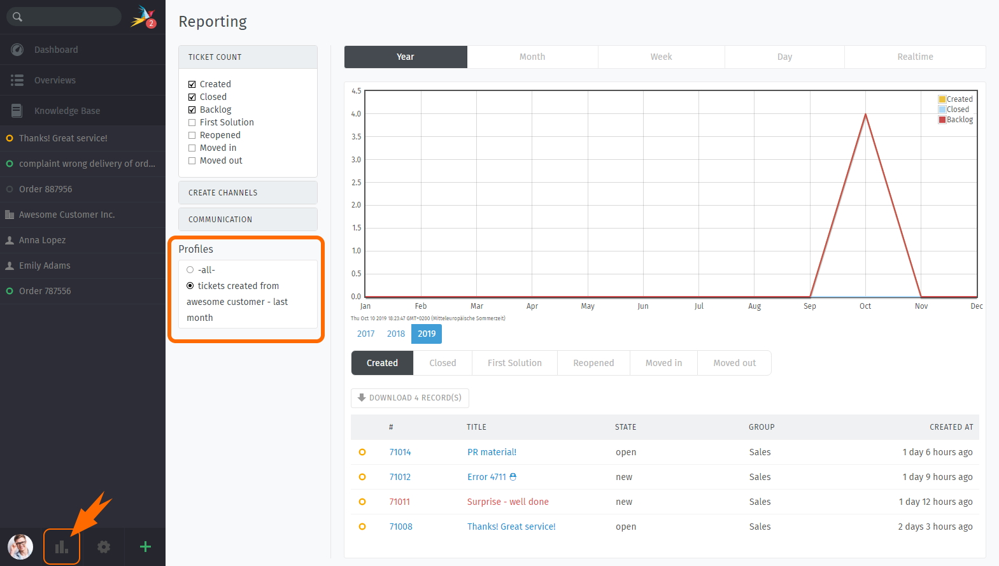Image resolution: width=999 pixels, height=566 pixels.
Task: Select the Moved in records tab
Action: coord(663,363)
